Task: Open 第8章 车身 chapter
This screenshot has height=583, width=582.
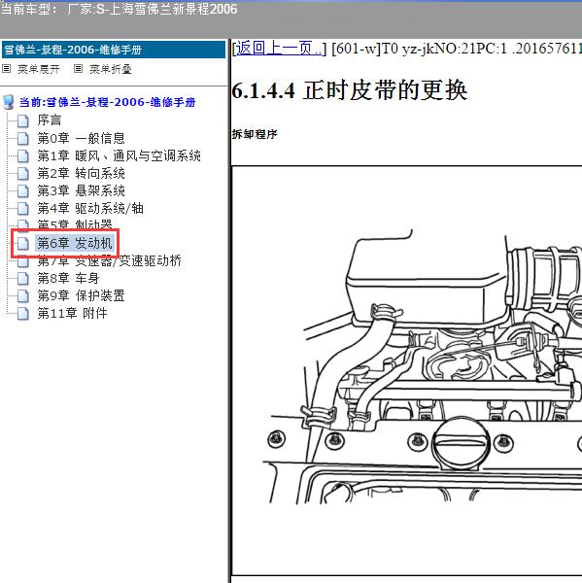Action: coord(68,278)
